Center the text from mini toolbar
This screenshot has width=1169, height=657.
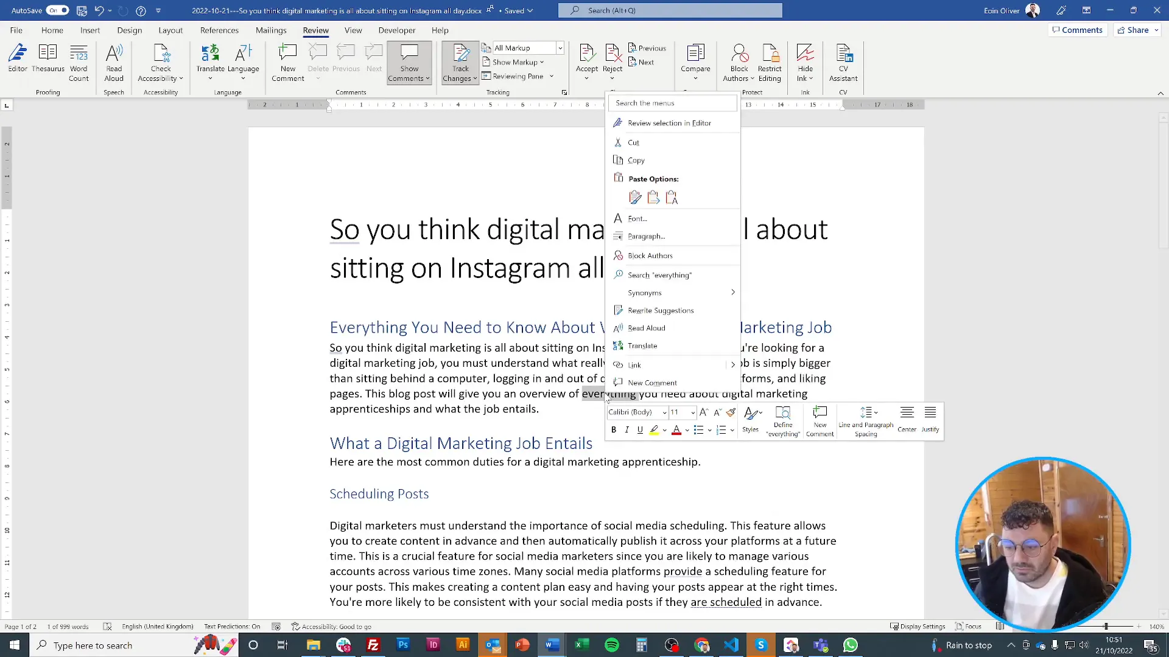[x=907, y=419]
